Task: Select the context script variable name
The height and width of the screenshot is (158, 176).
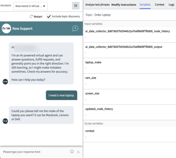Action: [90, 131]
